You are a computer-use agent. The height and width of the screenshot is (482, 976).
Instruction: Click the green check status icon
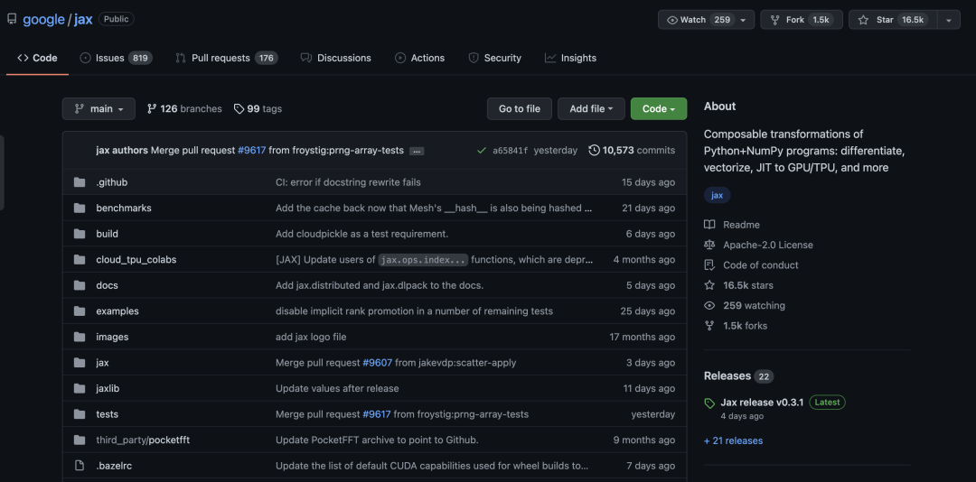click(481, 151)
